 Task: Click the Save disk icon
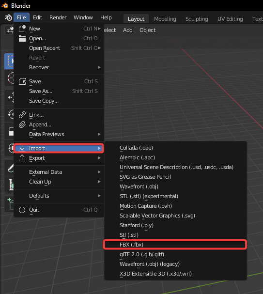pos(22,81)
